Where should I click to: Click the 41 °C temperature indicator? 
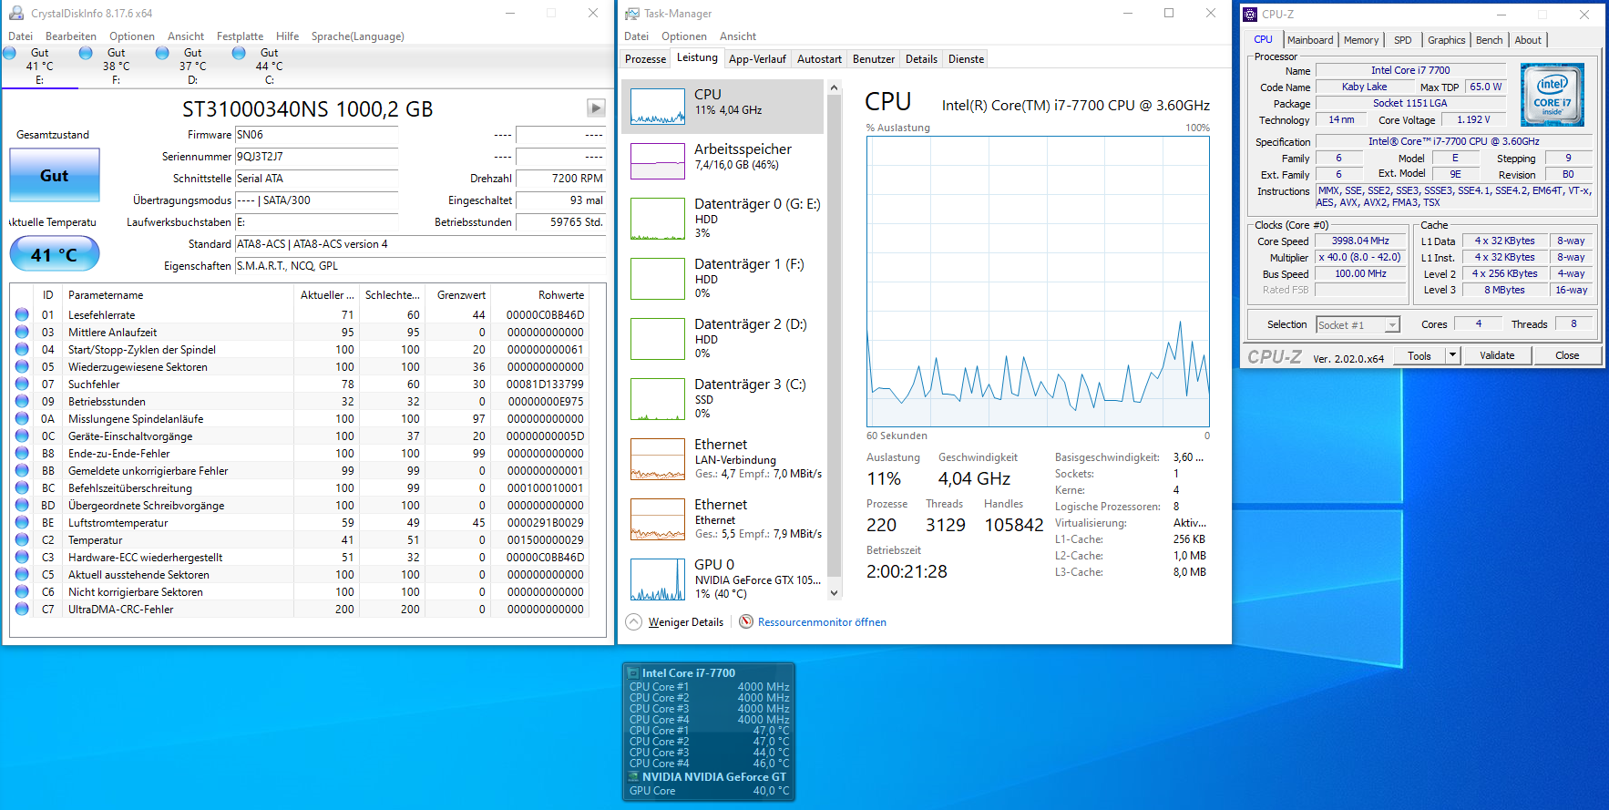(x=55, y=254)
